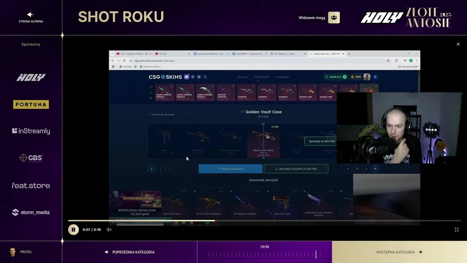
Task: Click the 12408.31zł balance add button
Action: click(x=344, y=77)
